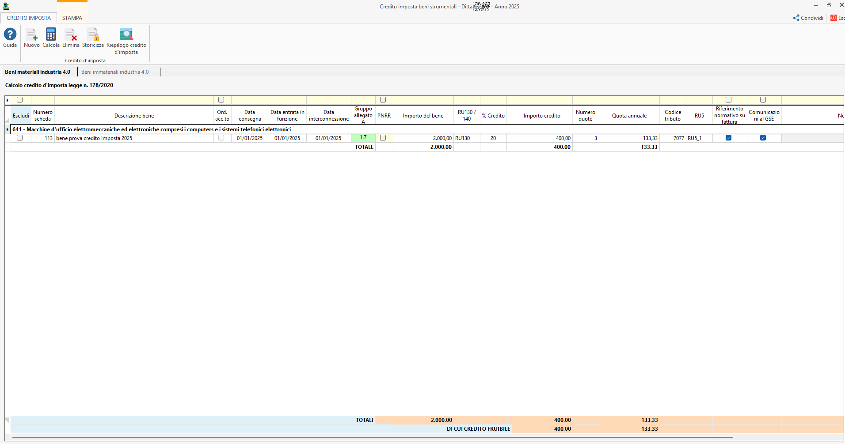Click the horizontal scrollbar at bottom
This screenshot has height=444, width=845.
(x=371, y=437)
